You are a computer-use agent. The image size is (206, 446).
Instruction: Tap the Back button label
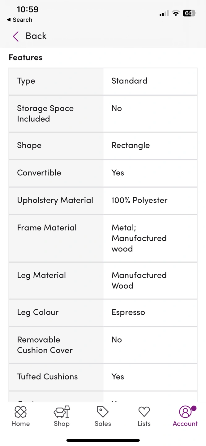36,36
